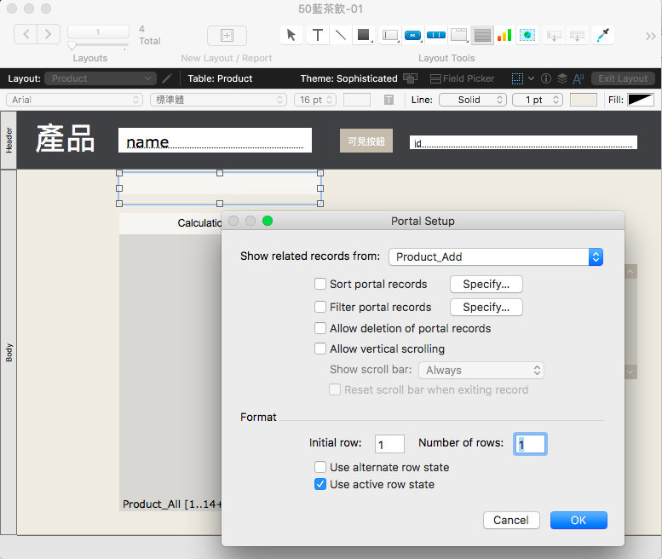Open the font style dropdown
The height and width of the screenshot is (559, 662).
pos(218,100)
